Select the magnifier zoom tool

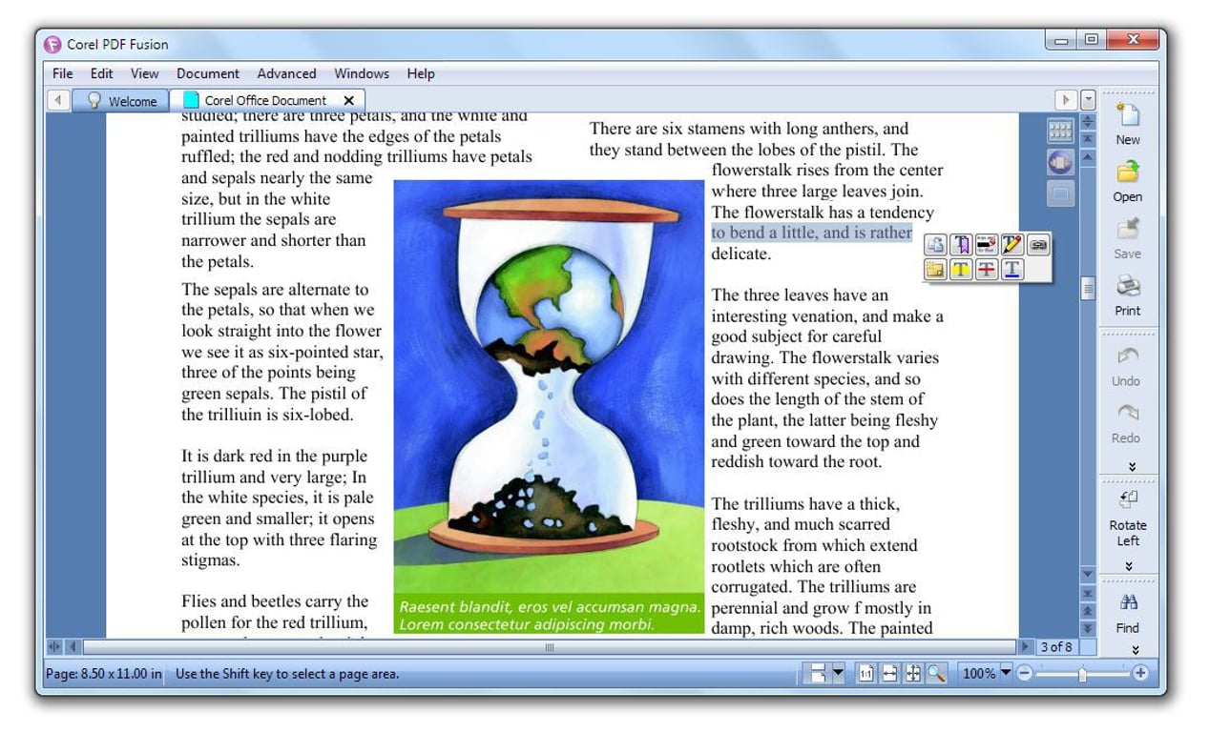coord(936,674)
